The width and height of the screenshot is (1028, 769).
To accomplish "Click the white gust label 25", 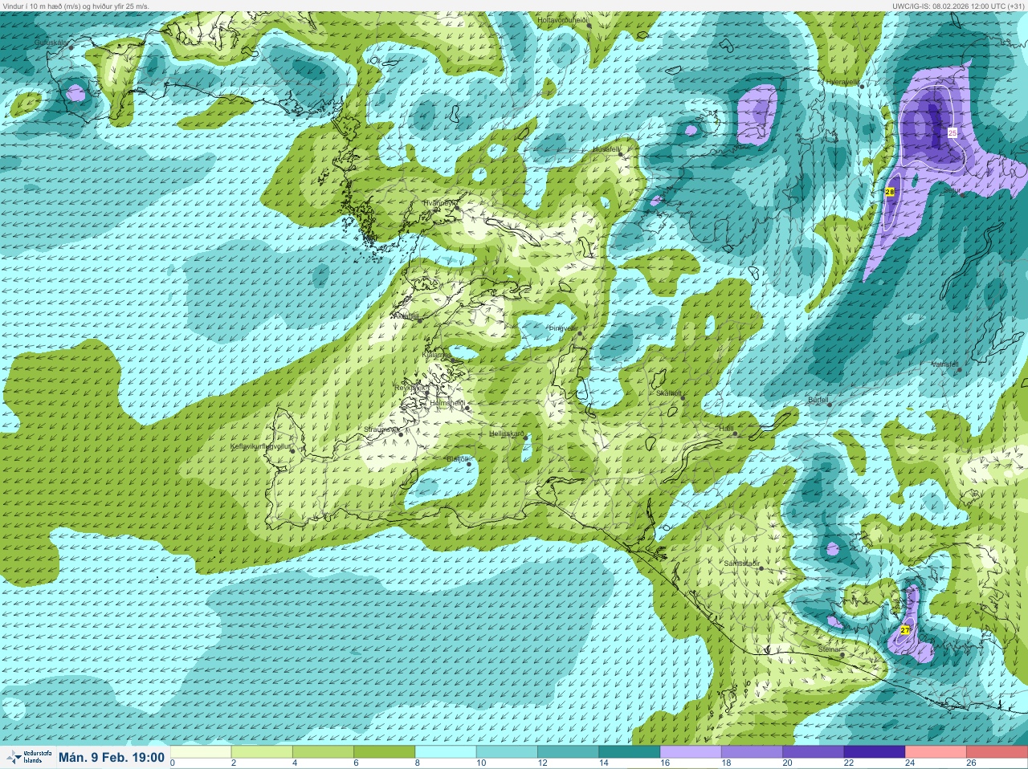I will (x=952, y=132).
